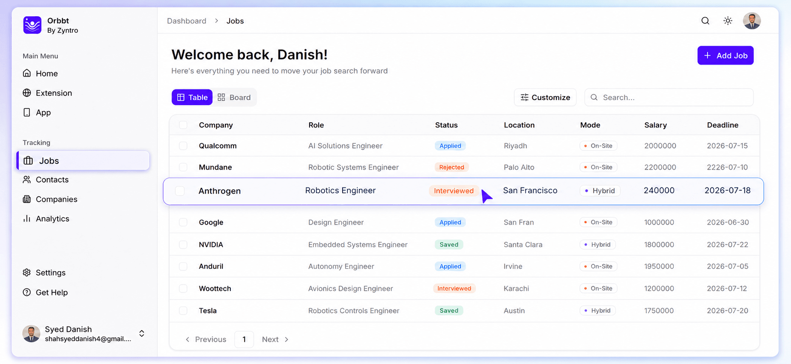
Task: Click the Table view grid icon
Action: pyautogui.click(x=181, y=98)
